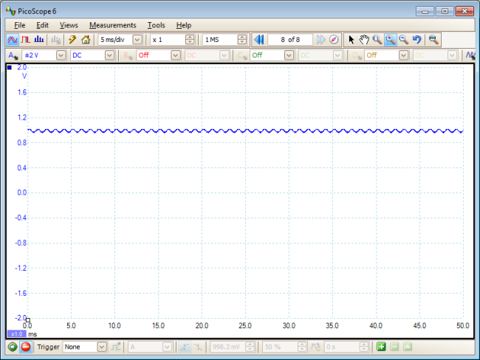Image resolution: width=480 pixels, height=360 pixels.
Task: Click the green Add Measurement button
Action: 381,347
